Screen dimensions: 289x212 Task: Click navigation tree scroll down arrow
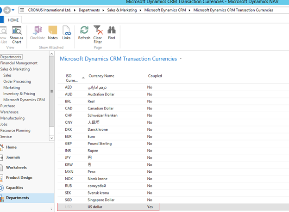click(51, 138)
